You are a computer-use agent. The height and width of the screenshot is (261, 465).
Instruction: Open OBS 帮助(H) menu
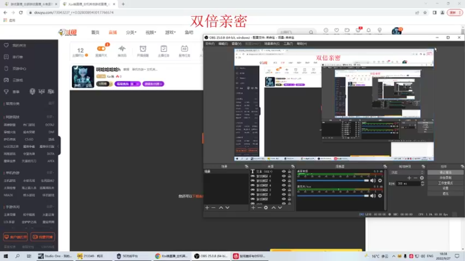(302, 44)
